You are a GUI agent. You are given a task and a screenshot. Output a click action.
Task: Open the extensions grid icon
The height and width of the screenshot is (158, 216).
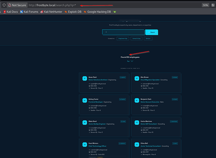[213, 5]
